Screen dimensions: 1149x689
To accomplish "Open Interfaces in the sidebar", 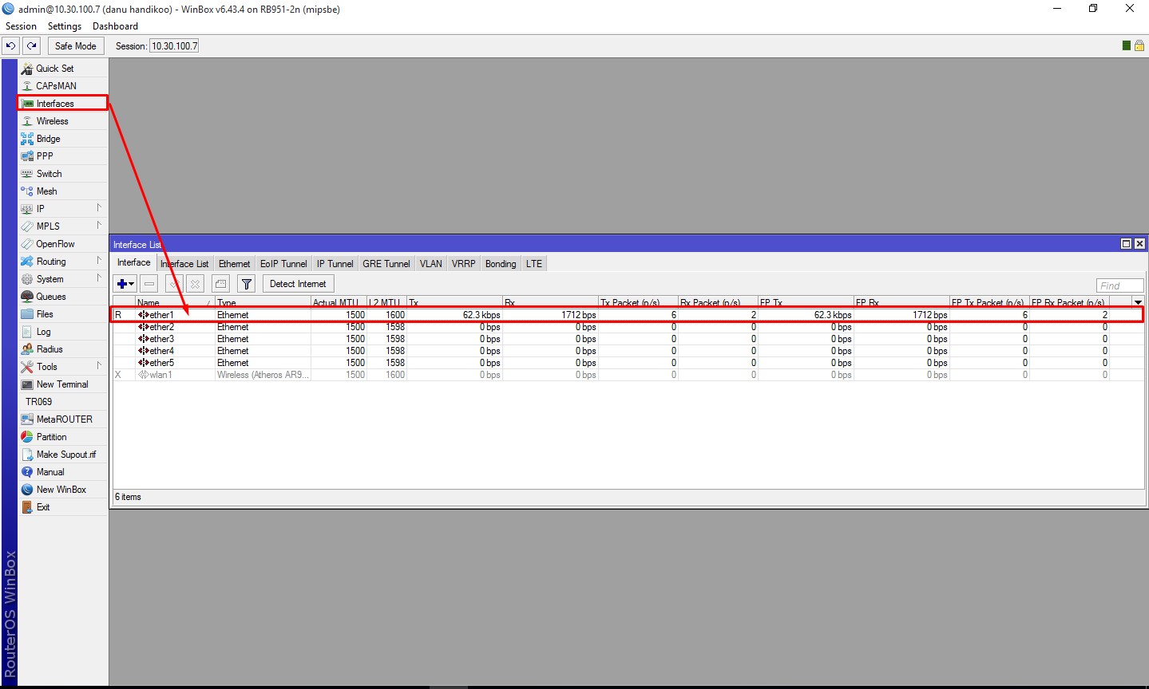I will point(62,104).
